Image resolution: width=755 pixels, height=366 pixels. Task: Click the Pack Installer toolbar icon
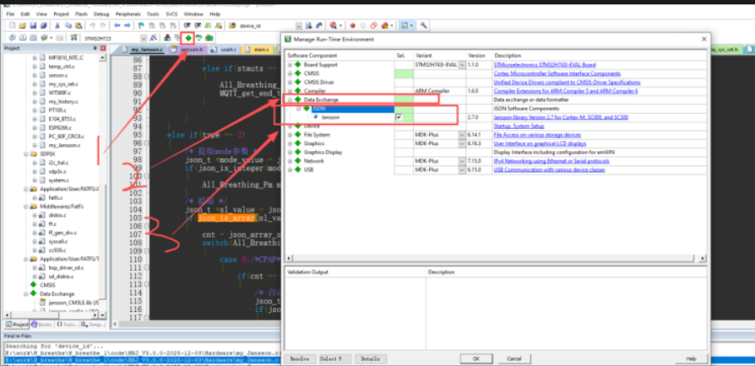point(209,38)
